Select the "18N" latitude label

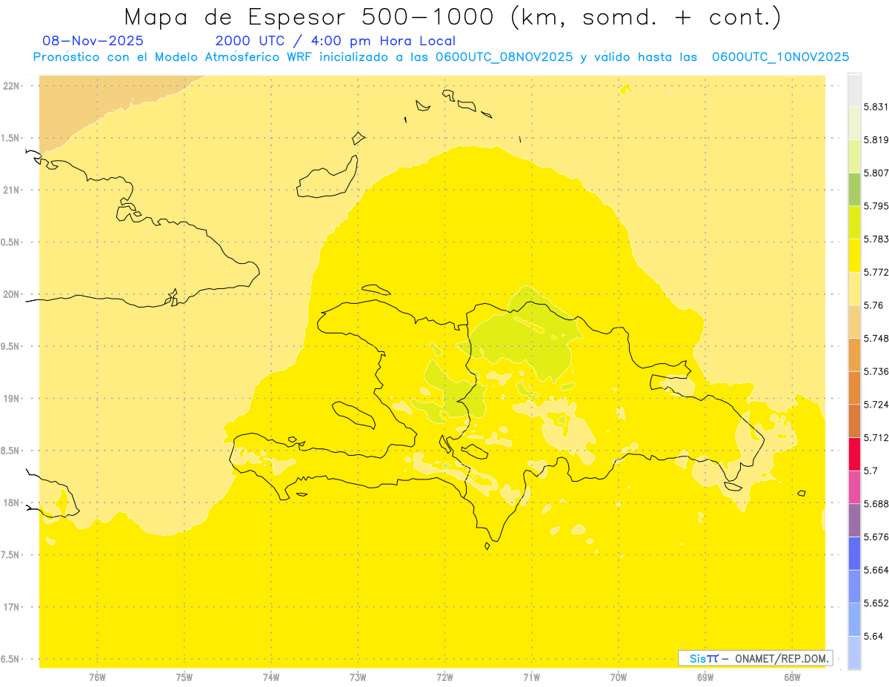[12, 502]
